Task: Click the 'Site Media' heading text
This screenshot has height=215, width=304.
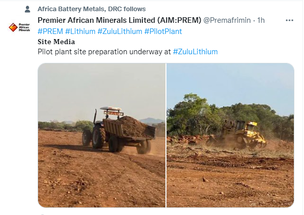Action: point(56,42)
